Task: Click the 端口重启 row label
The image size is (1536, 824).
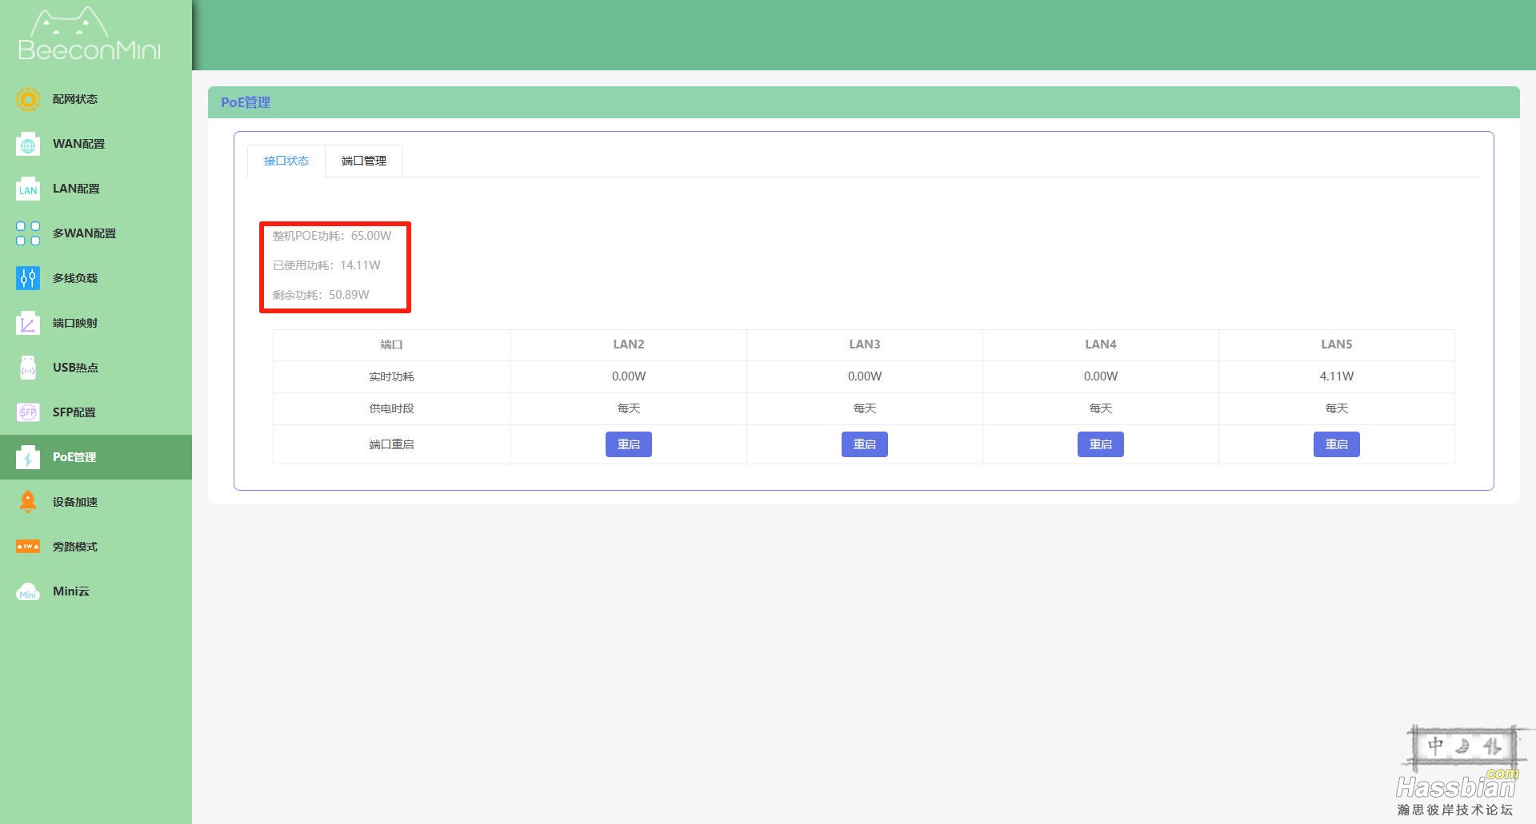Action: click(x=391, y=444)
